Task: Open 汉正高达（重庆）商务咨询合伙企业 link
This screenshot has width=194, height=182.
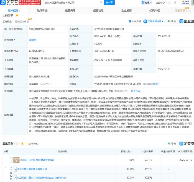Action: pyautogui.click(x=42, y=178)
